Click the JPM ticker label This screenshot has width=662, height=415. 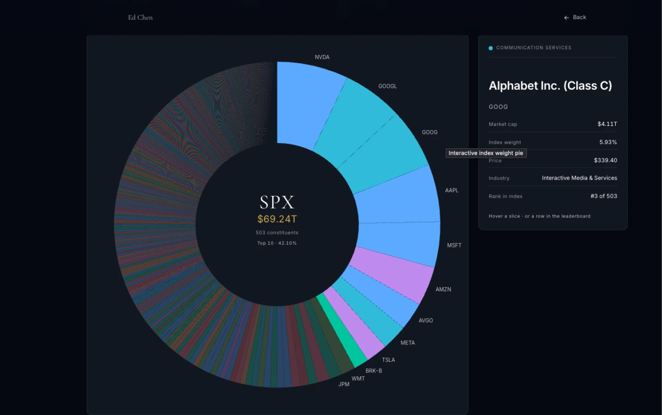click(344, 384)
